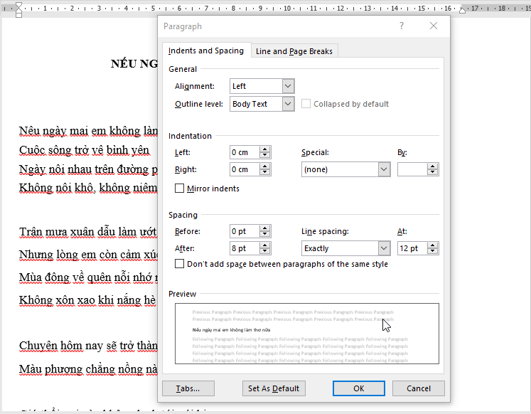Click the document line starting 'Mùa đông về'
This screenshot has width=531, height=414.
point(88,277)
